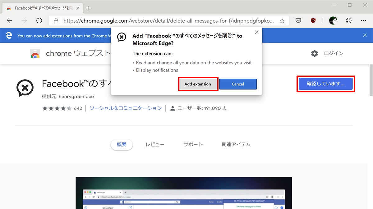Open the ソーシャル&コミュニケーション category link
Screen dimensions: 373x209
tap(126, 108)
